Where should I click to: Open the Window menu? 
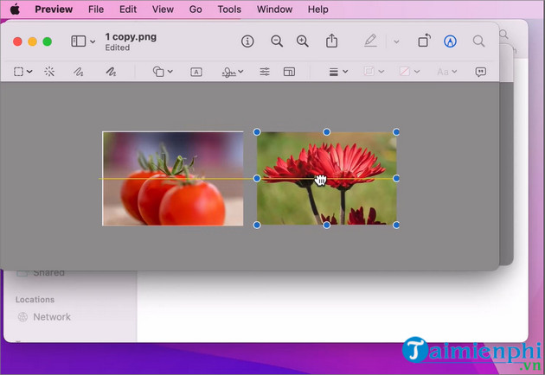pos(274,10)
